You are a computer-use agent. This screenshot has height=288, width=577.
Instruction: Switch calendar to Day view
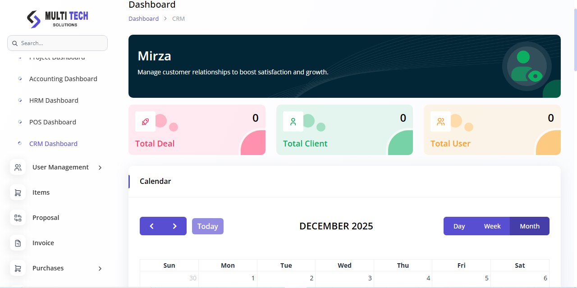coord(459,226)
